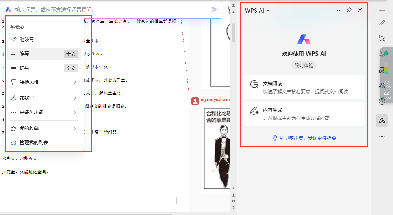Click the lightbulb icon before 到灵感市集
The height and width of the screenshot is (215, 393).
(275, 138)
